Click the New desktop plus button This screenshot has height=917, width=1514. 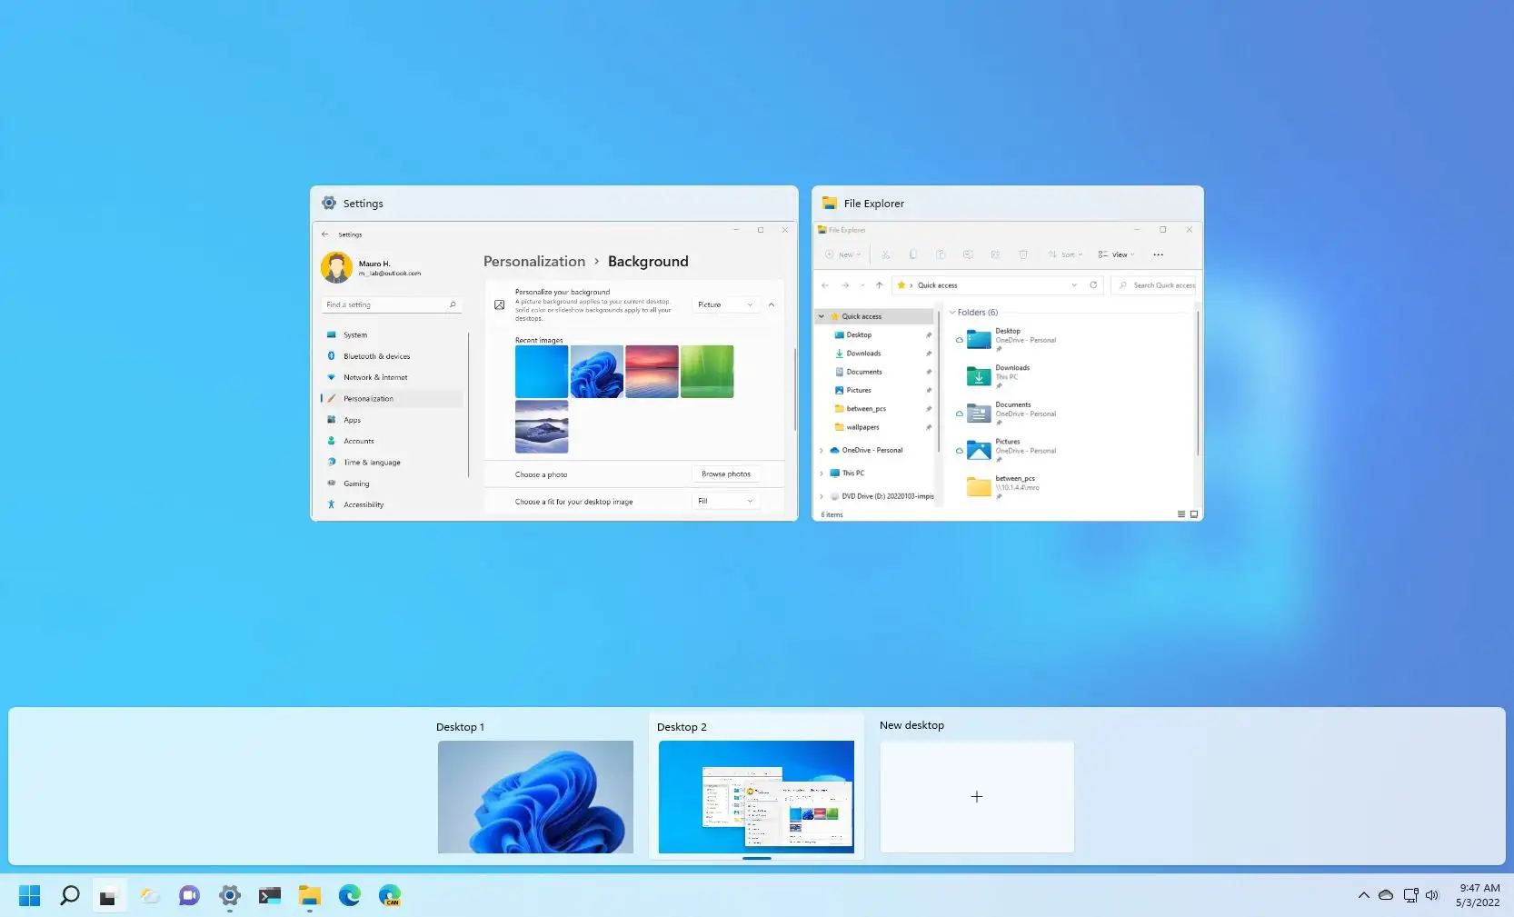coord(977,796)
